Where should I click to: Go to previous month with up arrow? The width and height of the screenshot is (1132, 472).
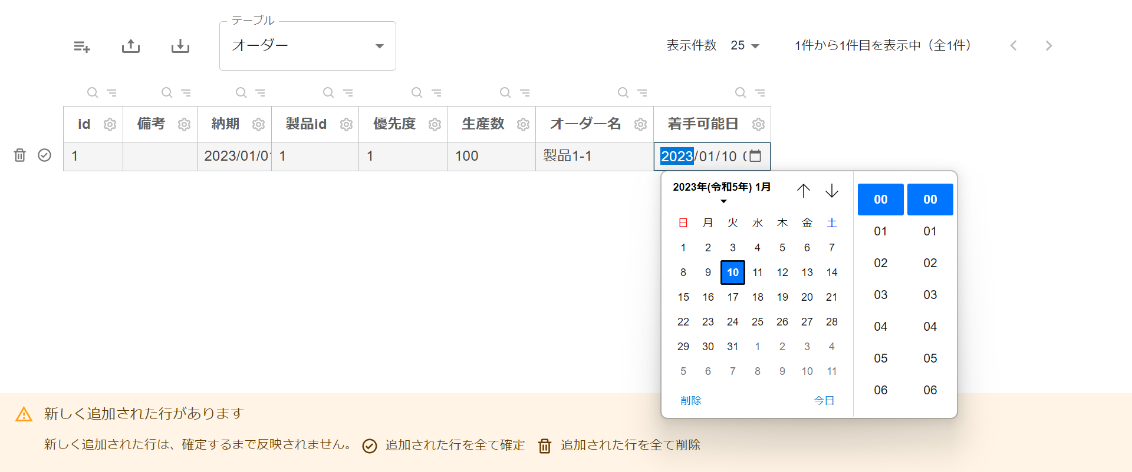[x=804, y=190]
